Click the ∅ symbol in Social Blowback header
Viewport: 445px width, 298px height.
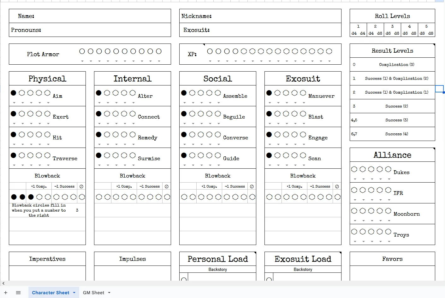click(x=252, y=186)
